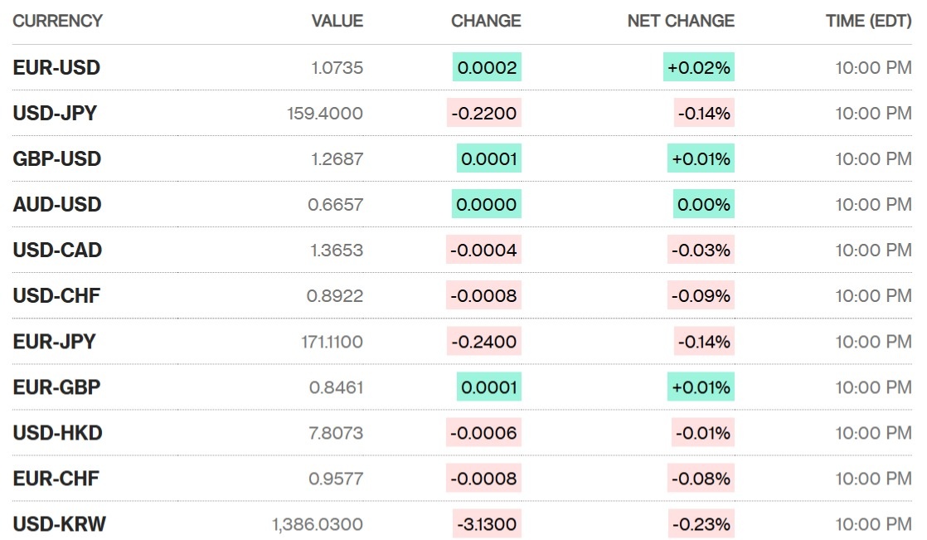Open the USD-JPY currency pair link
The height and width of the screenshot is (540, 927).
(55, 114)
